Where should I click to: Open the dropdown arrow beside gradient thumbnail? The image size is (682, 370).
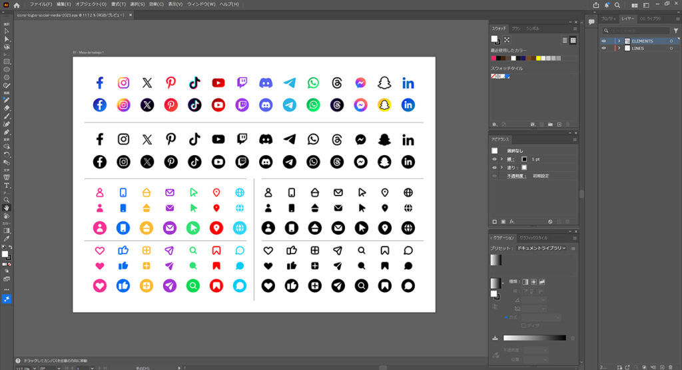tap(503, 283)
